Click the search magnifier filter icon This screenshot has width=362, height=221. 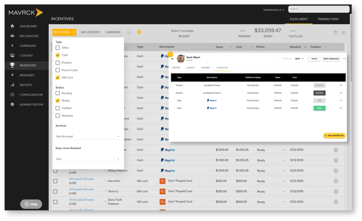128,32
